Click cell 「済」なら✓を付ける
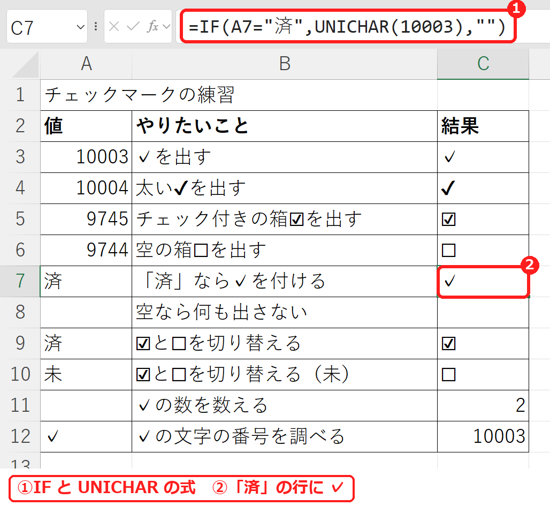 285,281
